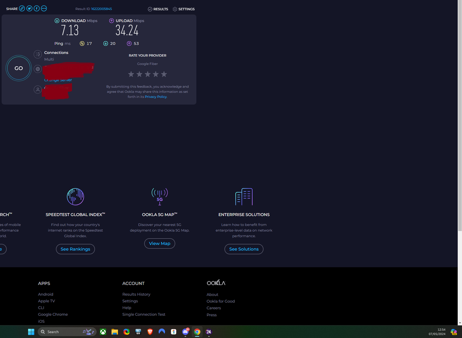This screenshot has width=462, height=338.
Task: Open Result ID 16222005845 link
Action: point(101,9)
